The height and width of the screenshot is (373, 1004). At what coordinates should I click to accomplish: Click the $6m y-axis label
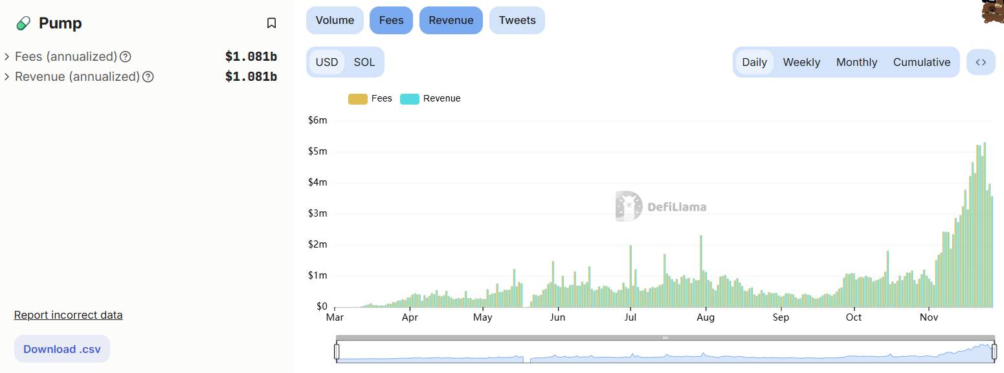click(317, 120)
